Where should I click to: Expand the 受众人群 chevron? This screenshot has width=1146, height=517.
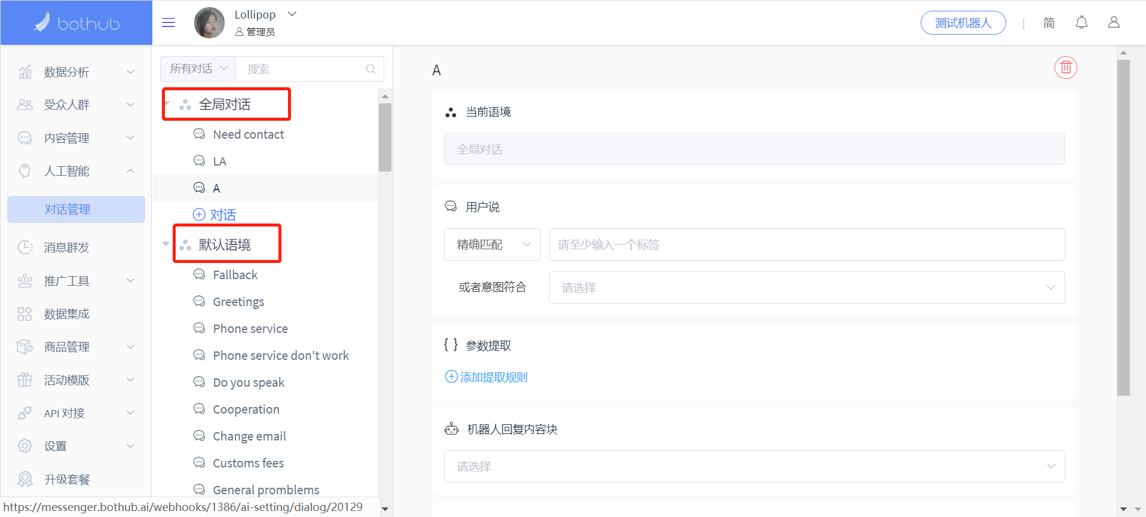130,105
